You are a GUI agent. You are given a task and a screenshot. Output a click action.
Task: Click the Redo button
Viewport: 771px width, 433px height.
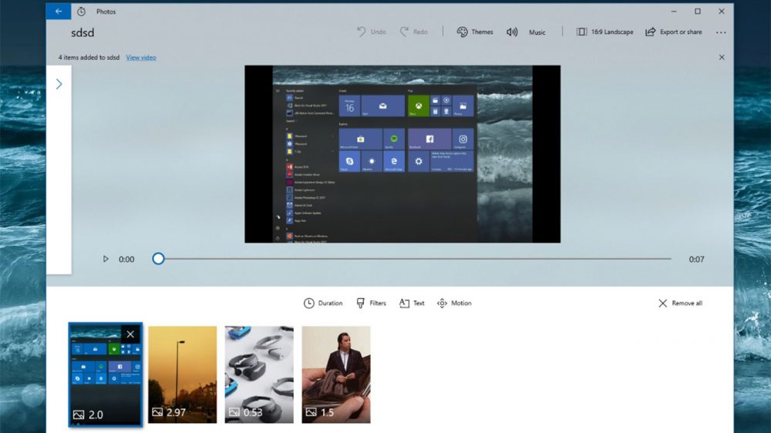pos(413,32)
